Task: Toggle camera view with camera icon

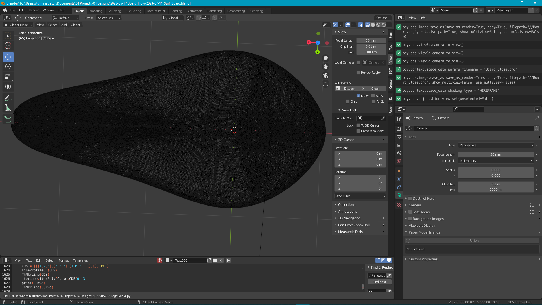Action: coord(325,75)
